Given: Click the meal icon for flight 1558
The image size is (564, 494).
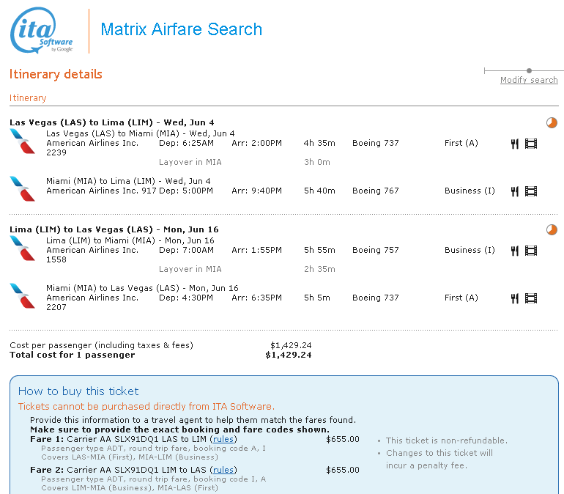Looking at the screenshot, I should (x=515, y=251).
